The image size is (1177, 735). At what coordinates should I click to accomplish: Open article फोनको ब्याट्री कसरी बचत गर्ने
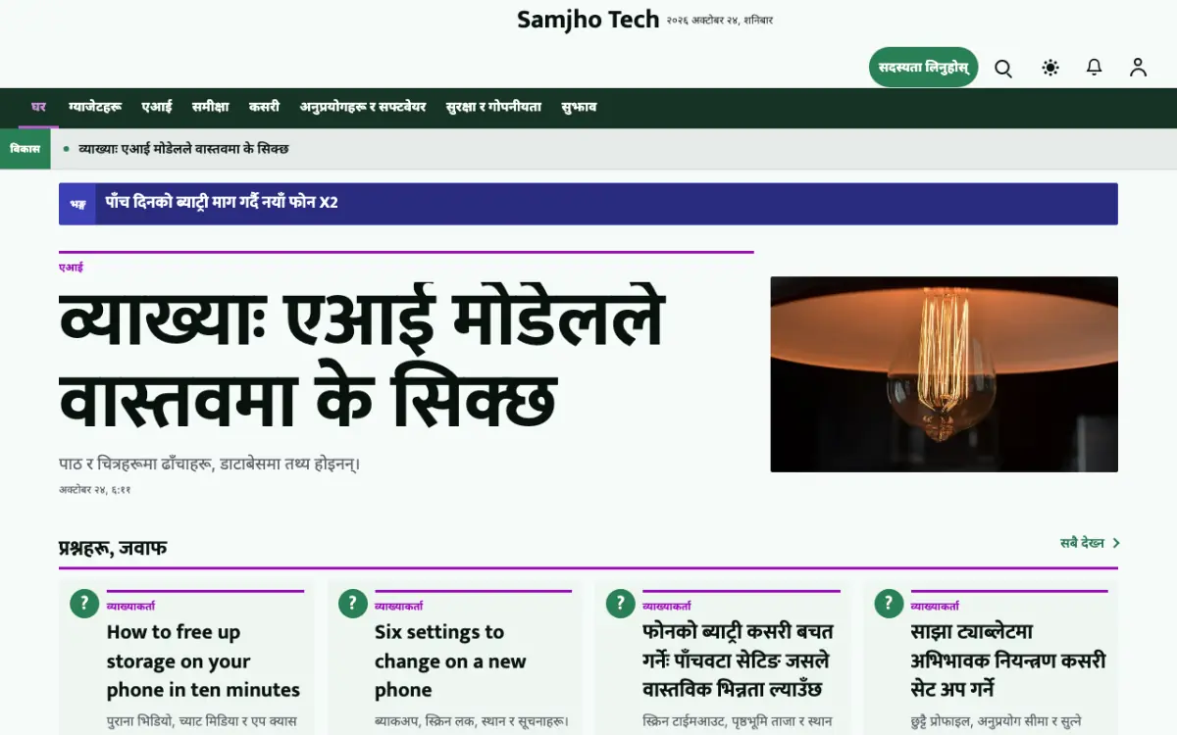click(738, 661)
